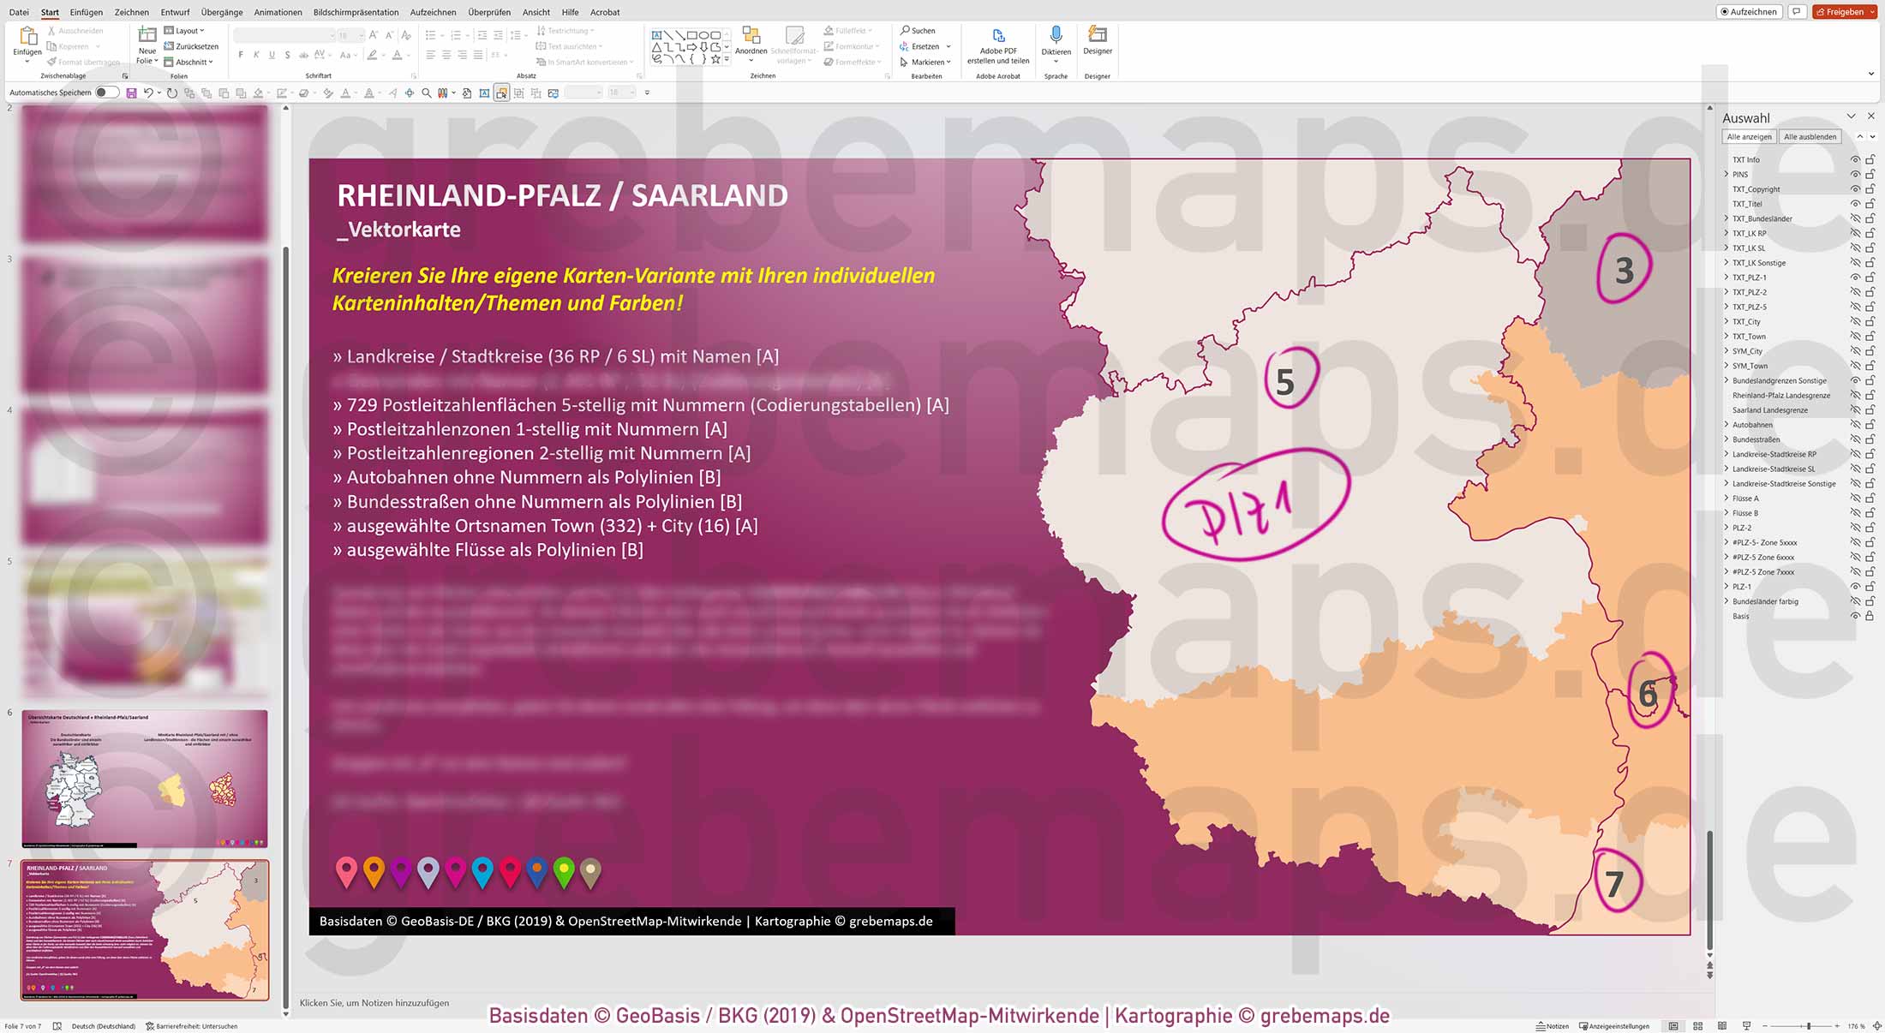Open the Ansicht menu tab
Image resolution: width=1885 pixels, height=1033 pixels.
point(536,12)
